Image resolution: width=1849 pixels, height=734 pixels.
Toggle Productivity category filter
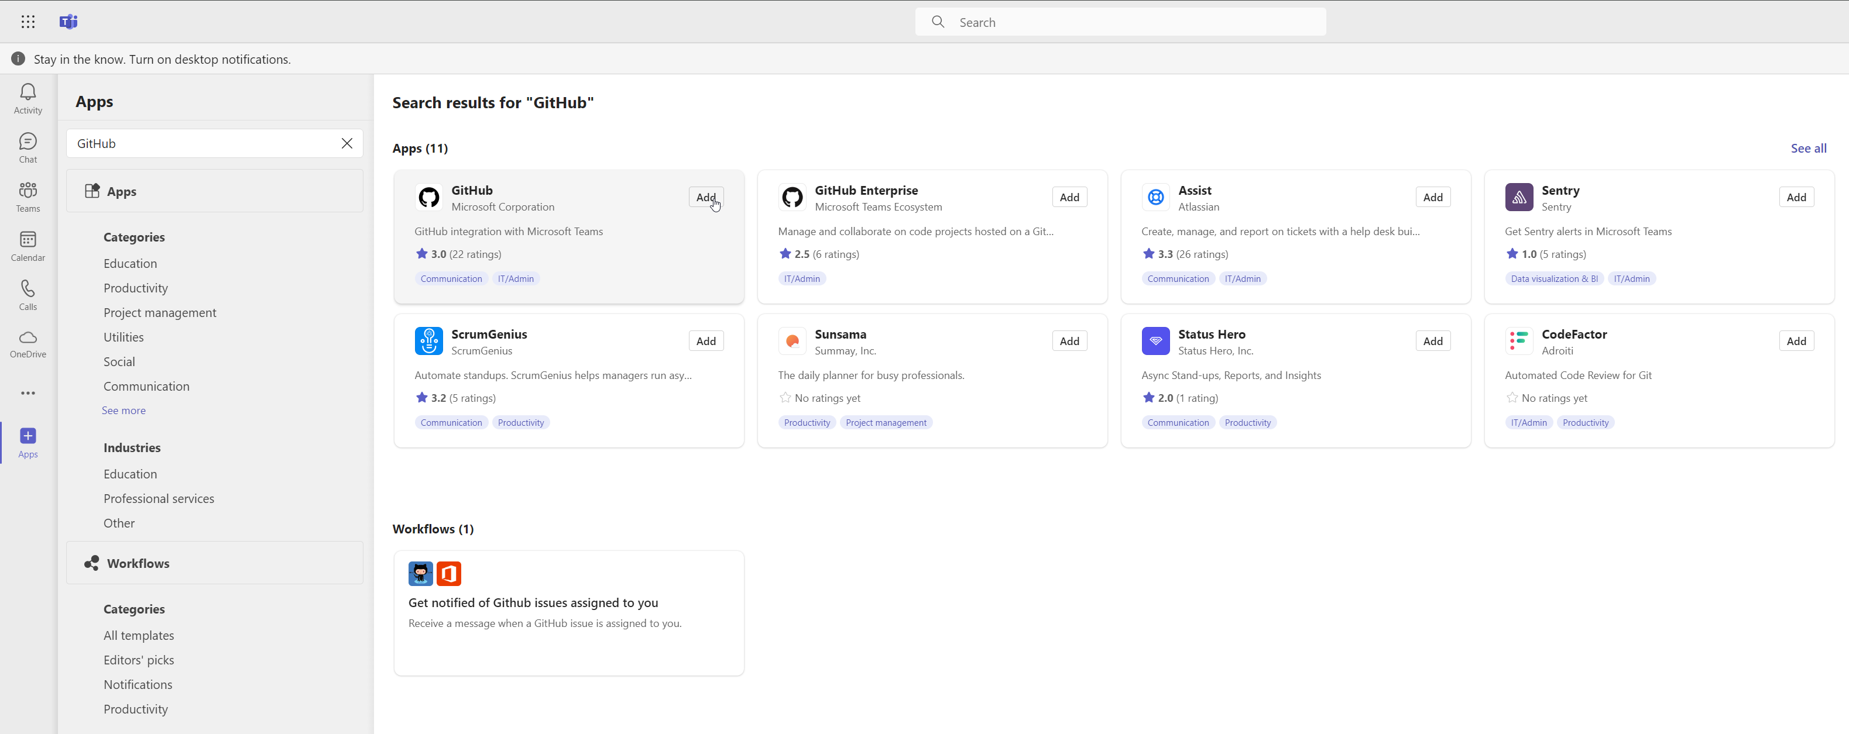(136, 288)
